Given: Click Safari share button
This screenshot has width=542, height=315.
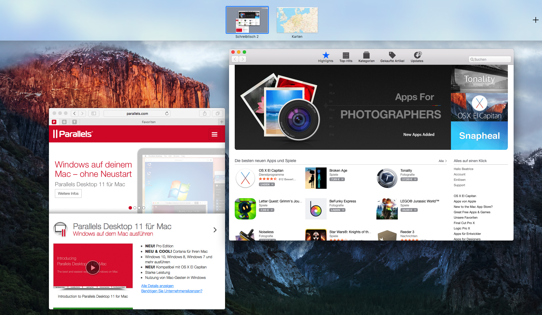Looking at the screenshot, I should pyautogui.click(x=205, y=113).
